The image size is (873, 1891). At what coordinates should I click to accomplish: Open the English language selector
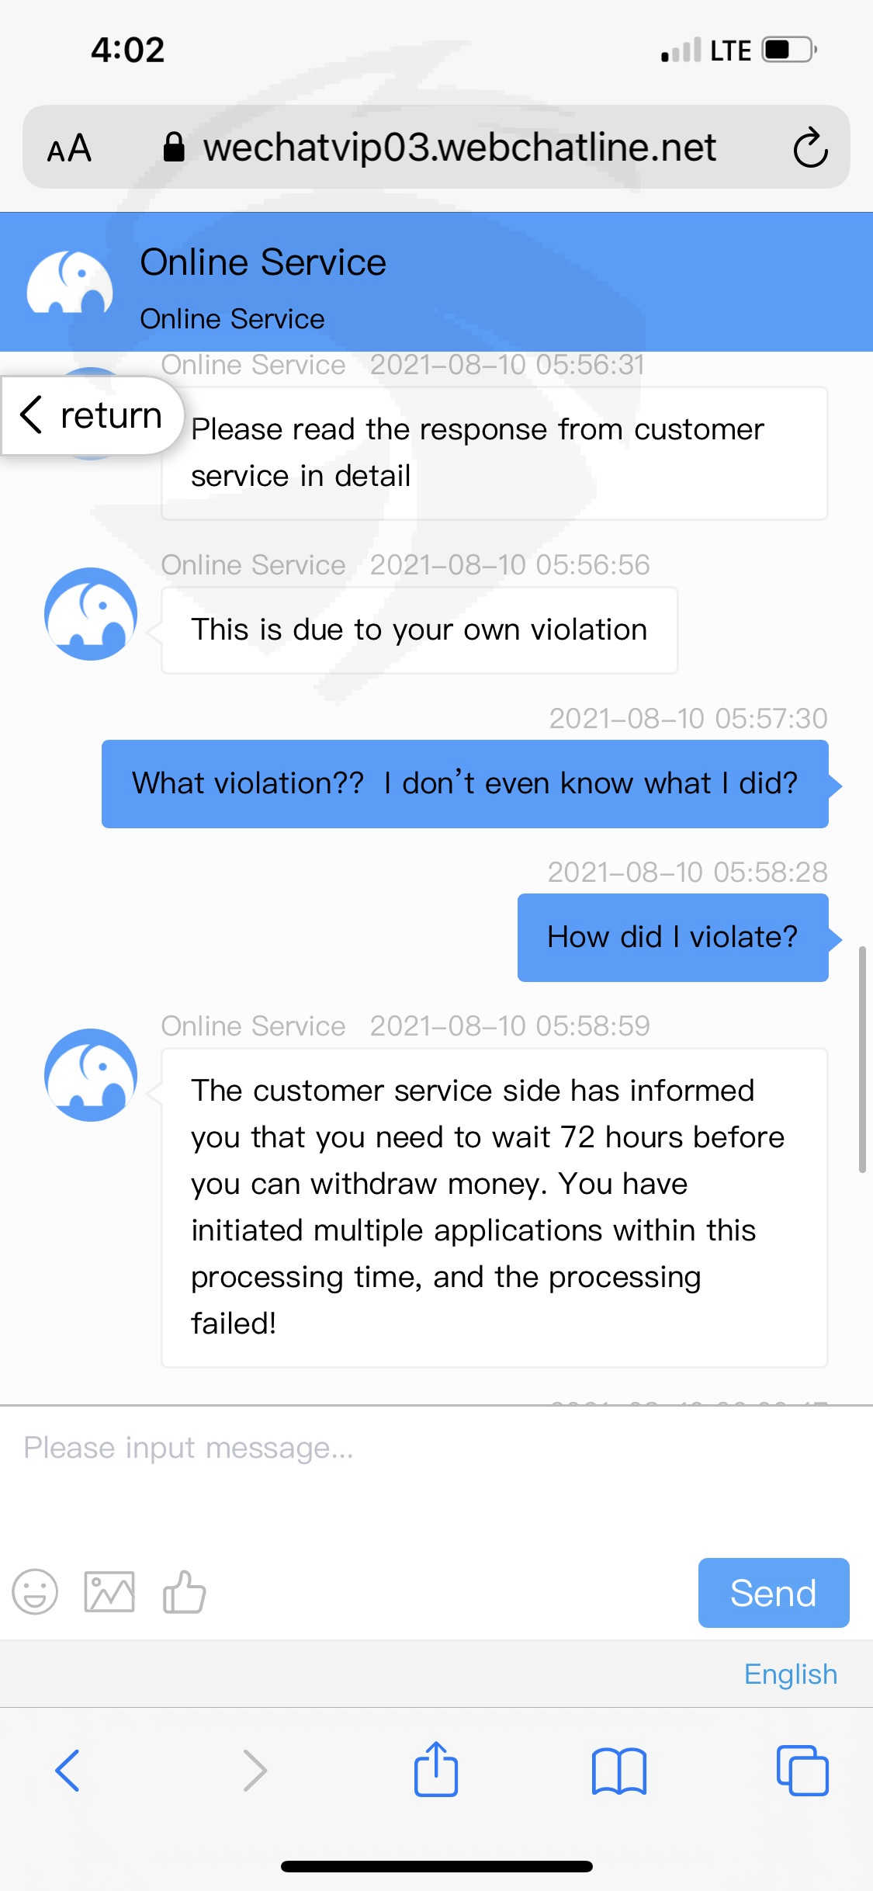[790, 1674]
